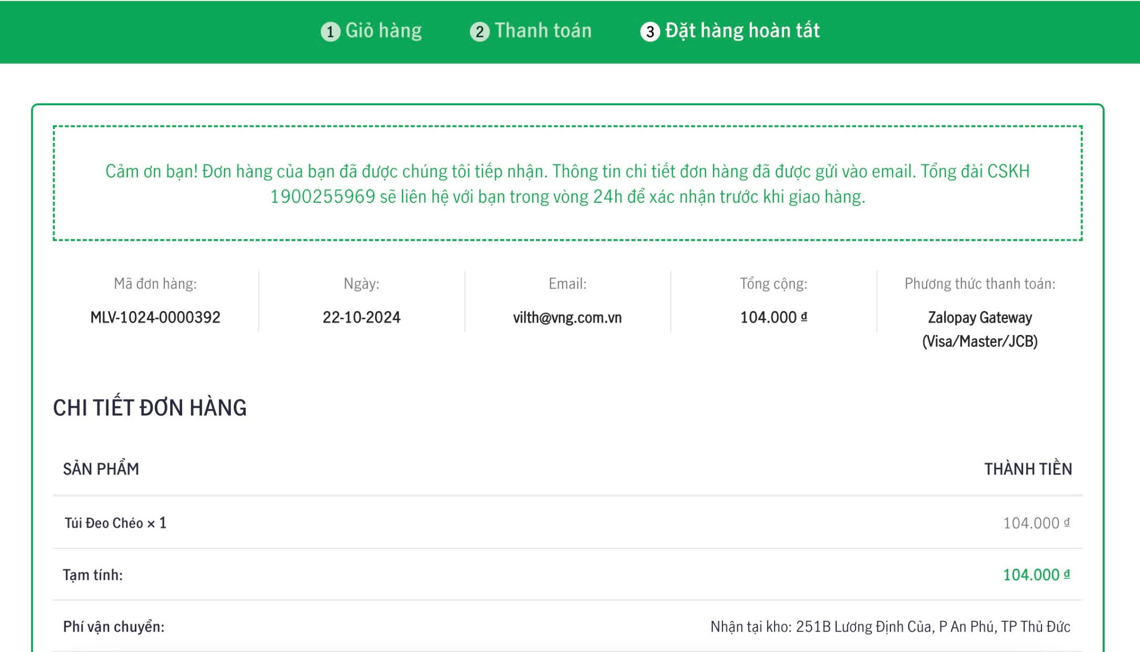Open the Thanh toán step
The width and height of the screenshot is (1140, 652).
(543, 31)
